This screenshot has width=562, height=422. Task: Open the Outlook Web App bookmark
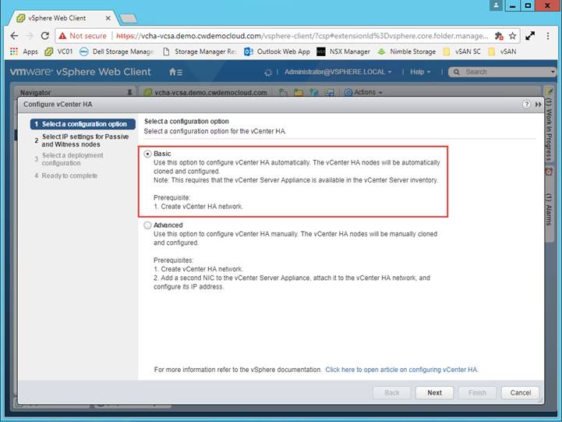coord(277,51)
